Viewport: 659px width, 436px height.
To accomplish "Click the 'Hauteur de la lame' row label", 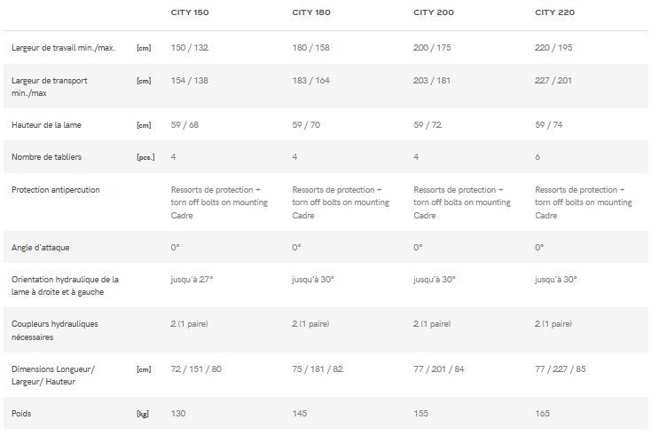I will [46, 125].
